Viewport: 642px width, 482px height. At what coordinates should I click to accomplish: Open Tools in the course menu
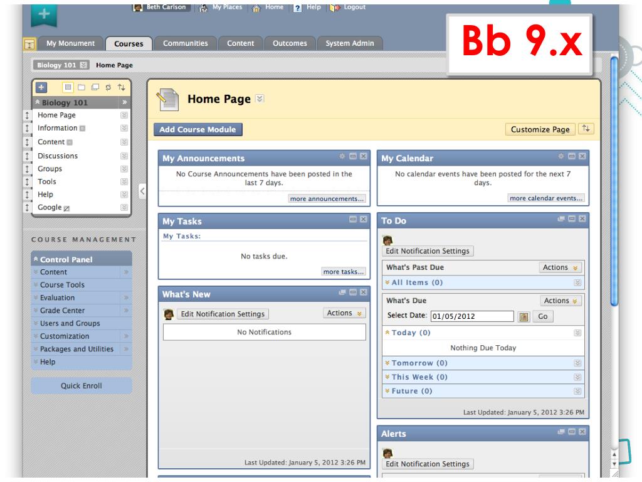tap(46, 181)
